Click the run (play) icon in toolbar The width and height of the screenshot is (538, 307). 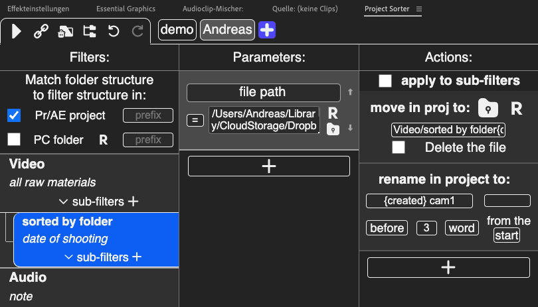pyautogui.click(x=17, y=31)
